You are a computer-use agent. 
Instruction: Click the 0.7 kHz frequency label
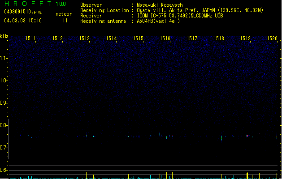[x=4, y=148]
